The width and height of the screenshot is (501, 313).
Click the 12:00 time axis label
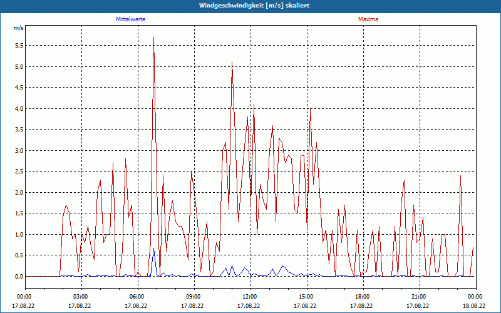coord(250,297)
